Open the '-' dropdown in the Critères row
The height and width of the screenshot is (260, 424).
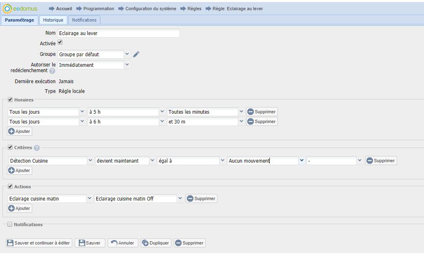[360, 161]
